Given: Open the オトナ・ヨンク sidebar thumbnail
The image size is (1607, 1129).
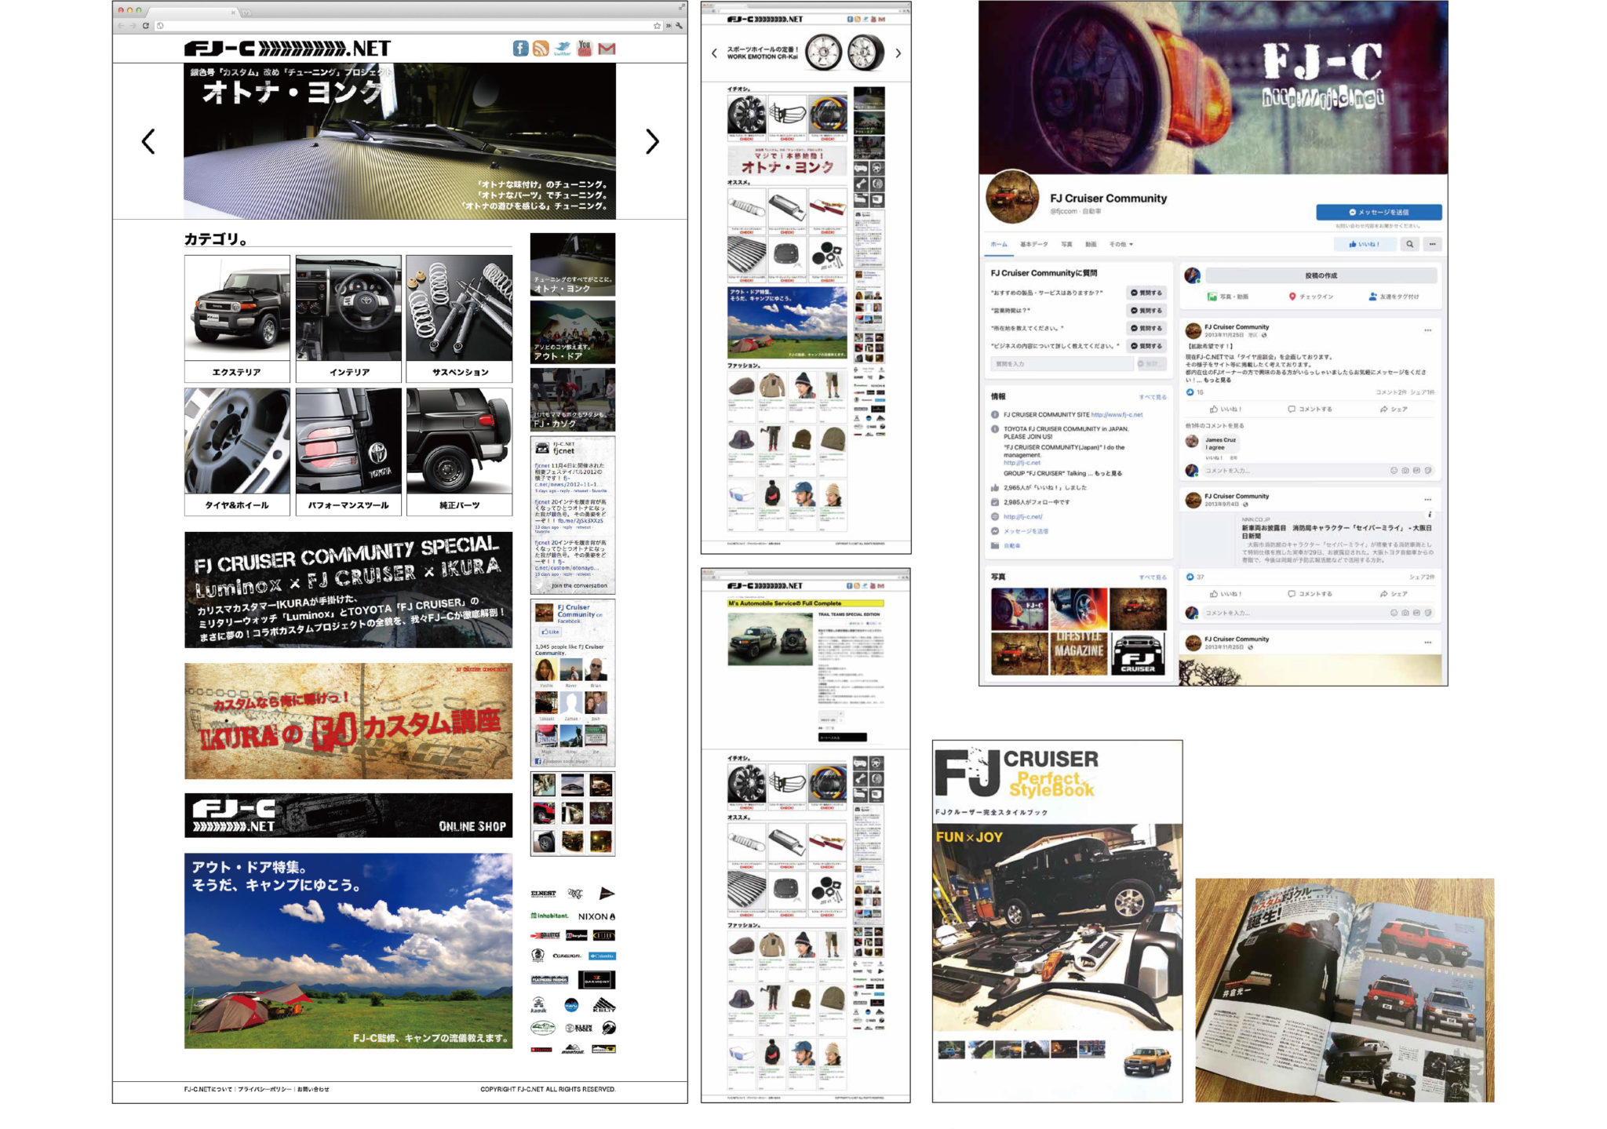Looking at the screenshot, I should coord(573,264).
